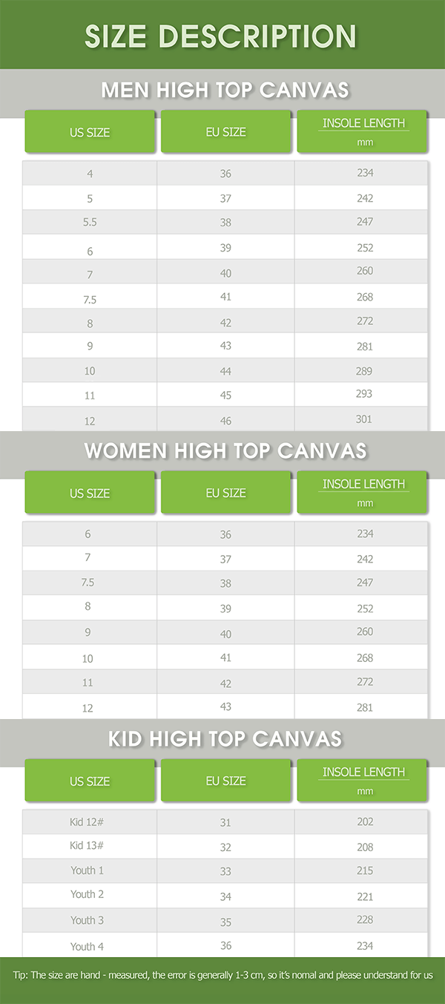Screen dimensions: 445x1004
Task: Click EU SIZE header in men's table
Action: pyautogui.click(x=225, y=132)
